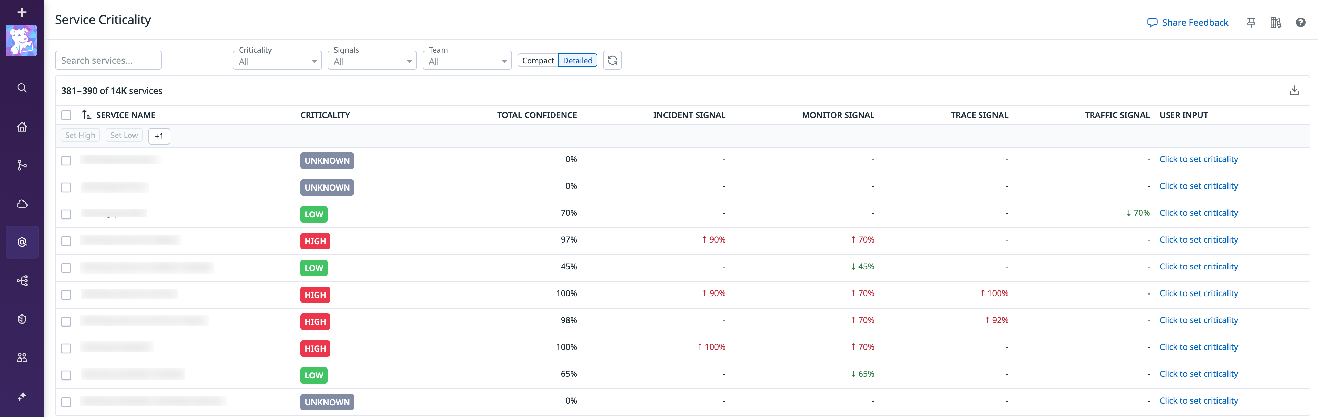This screenshot has height=417, width=1318.
Task: Toggle the select-all checkbox in table header
Action: pyautogui.click(x=66, y=115)
